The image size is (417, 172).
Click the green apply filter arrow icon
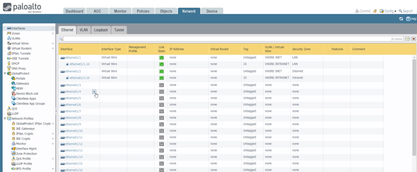(x=408, y=39)
